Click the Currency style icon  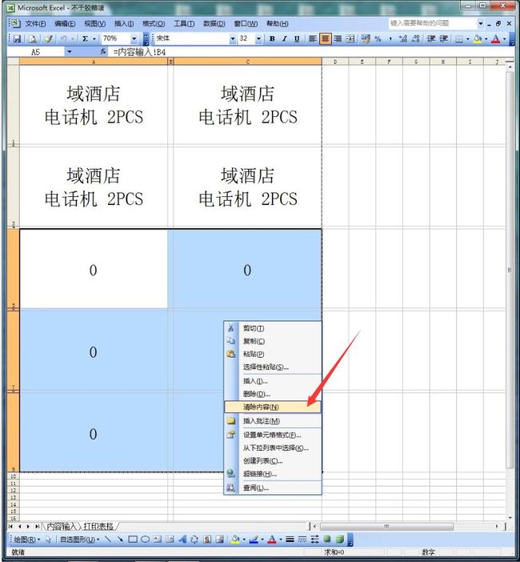(x=366, y=38)
